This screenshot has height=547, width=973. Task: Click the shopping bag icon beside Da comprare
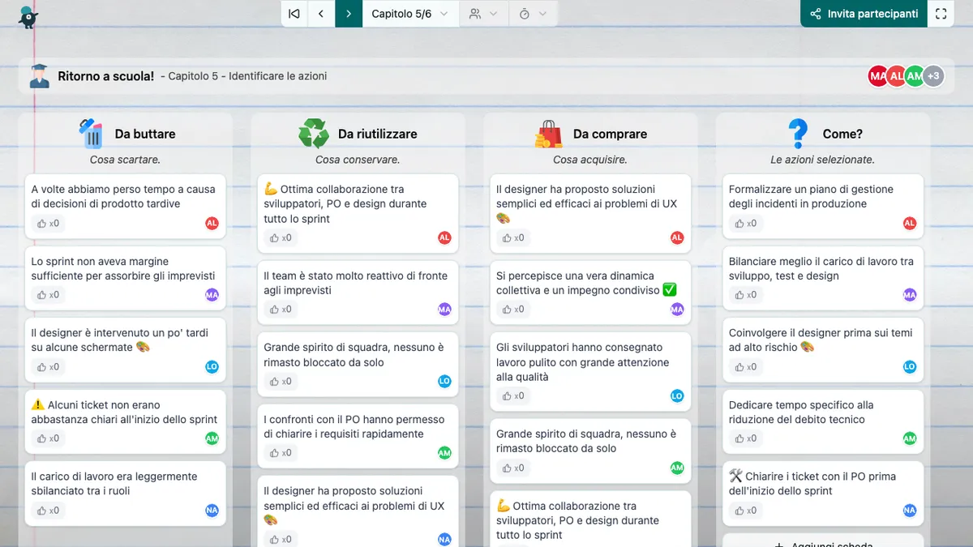tap(551, 132)
